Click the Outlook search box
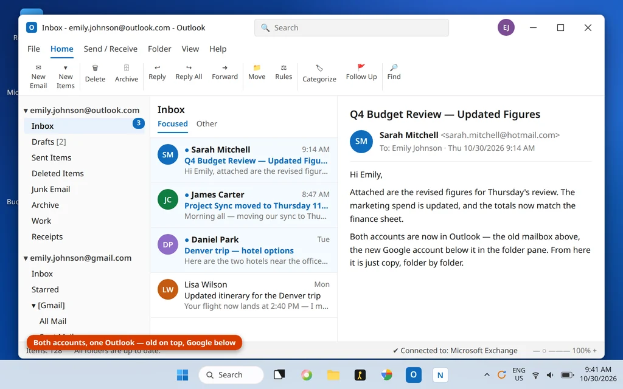The height and width of the screenshot is (389, 623). tap(352, 28)
